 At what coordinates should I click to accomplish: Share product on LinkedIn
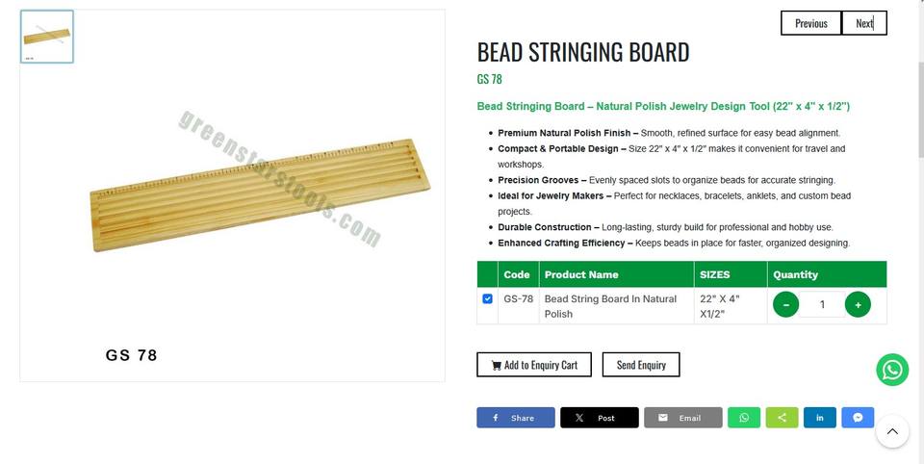coord(819,418)
